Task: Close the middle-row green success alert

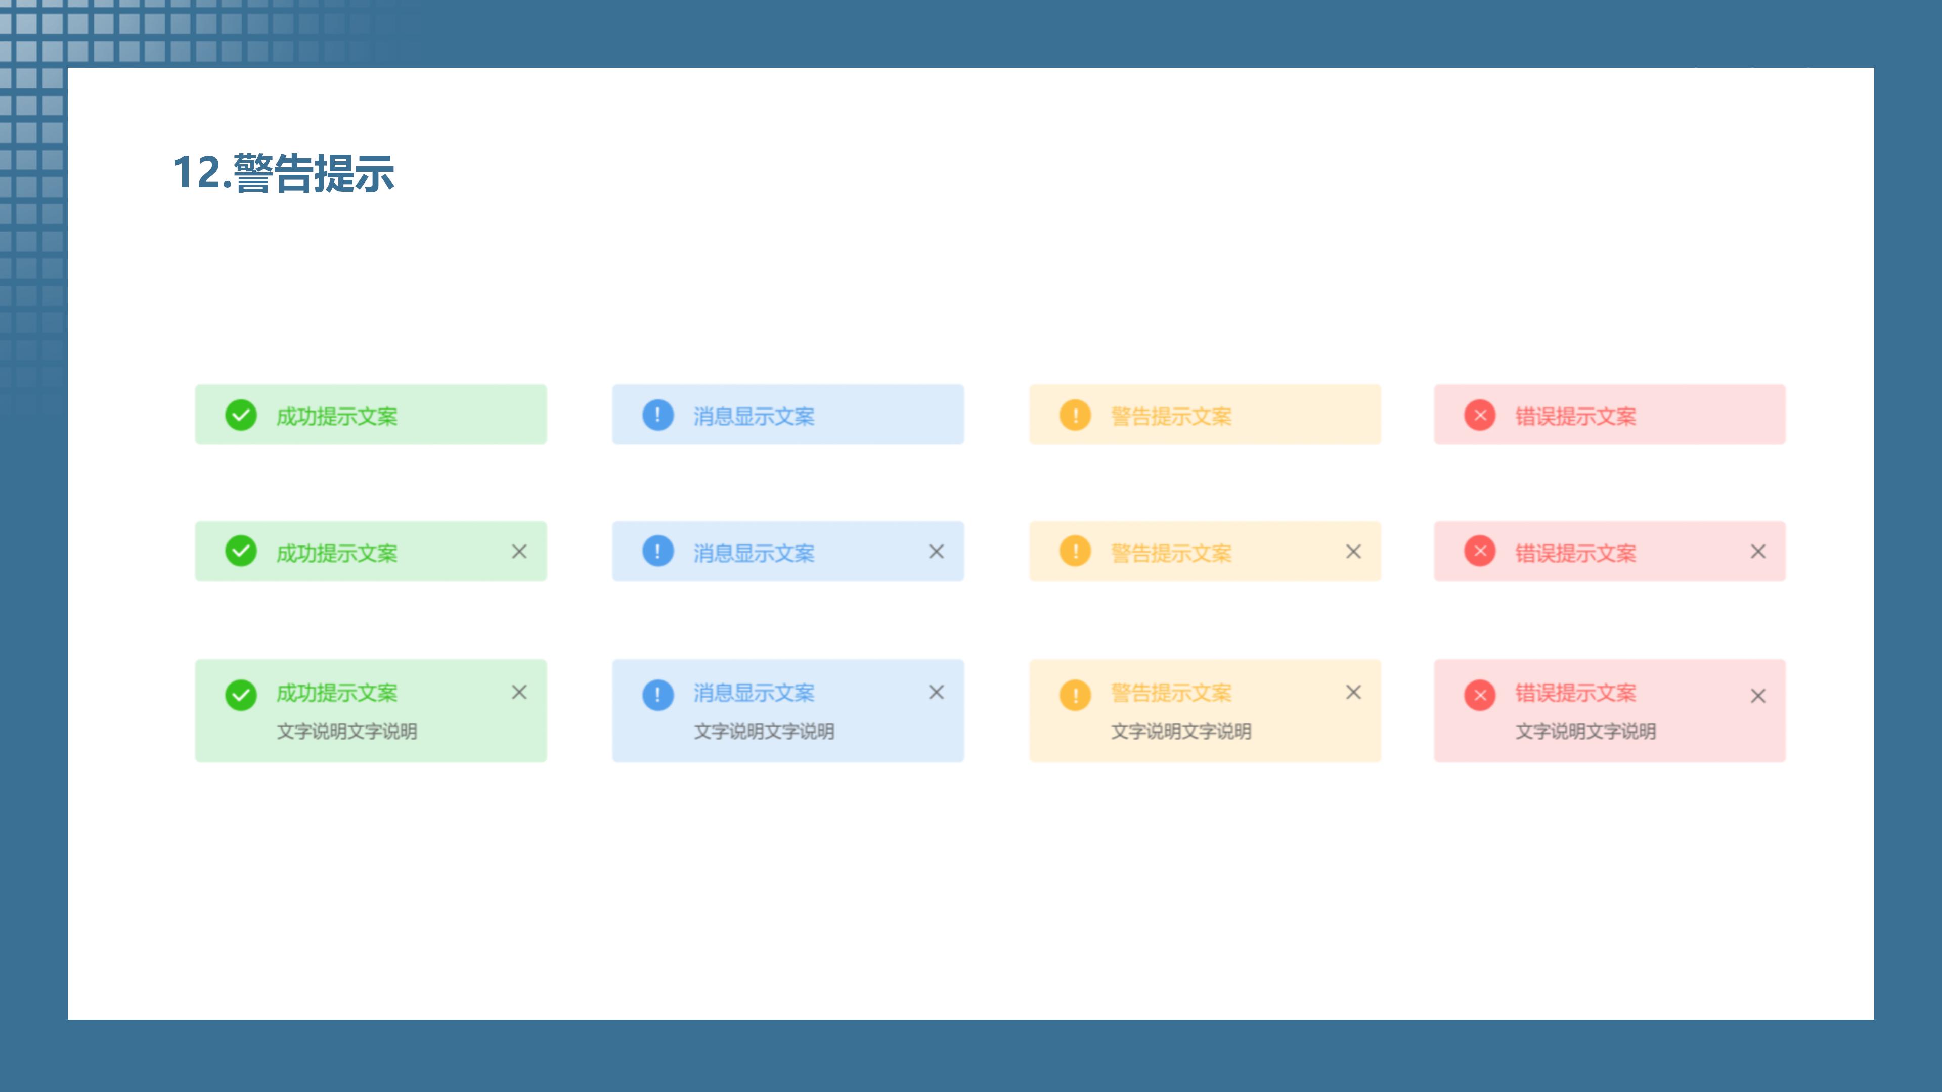Action: click(x=519, y=552)
